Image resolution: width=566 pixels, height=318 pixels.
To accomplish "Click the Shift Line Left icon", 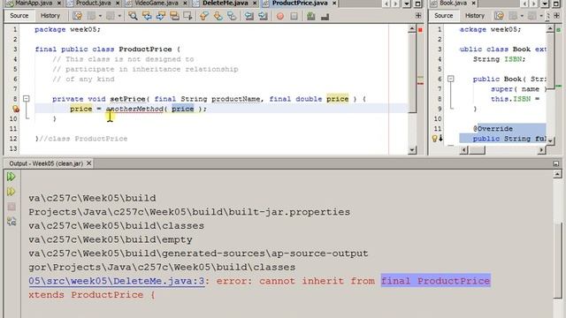I will click(x=249, y=16).
